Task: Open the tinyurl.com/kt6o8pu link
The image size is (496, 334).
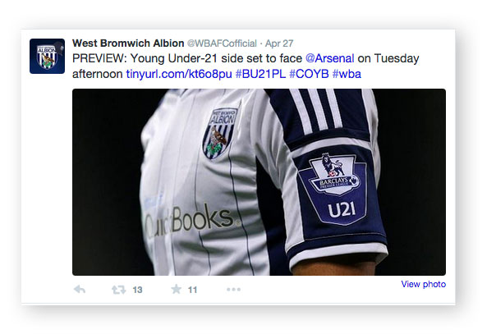Action: coord(179,74)
